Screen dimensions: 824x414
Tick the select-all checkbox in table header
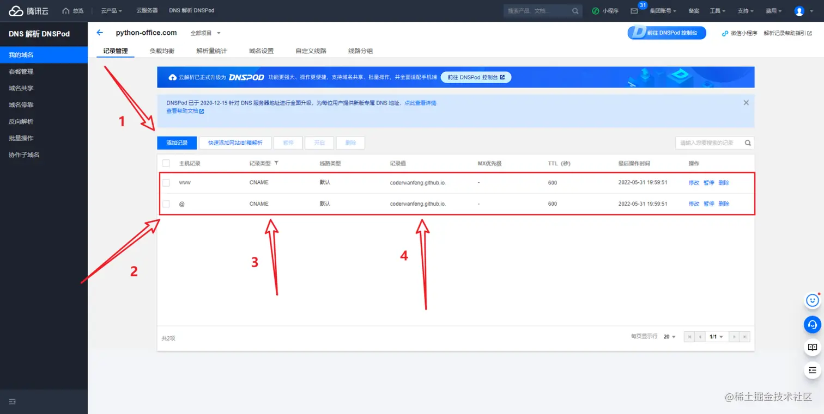click(166, 163)
